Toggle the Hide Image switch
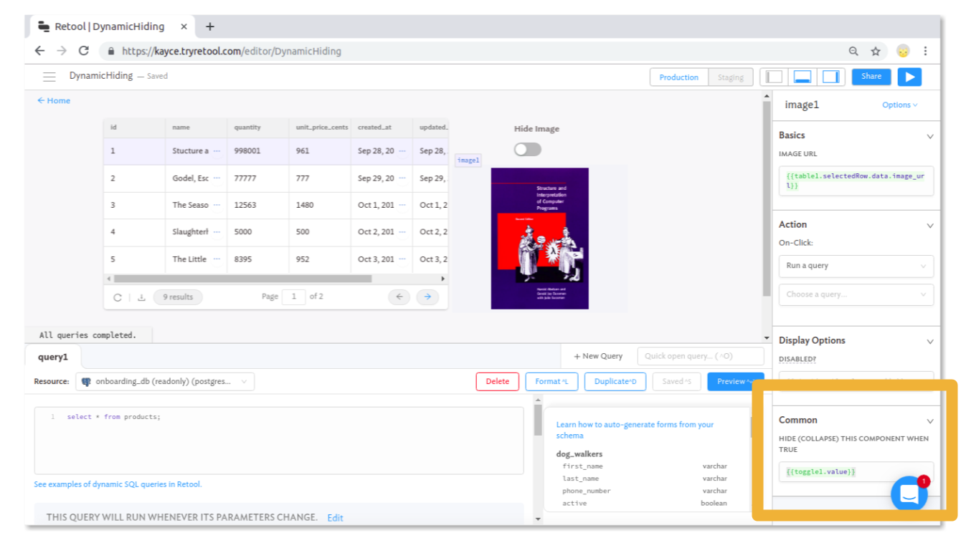This screenshot has width=966, height=543. (x=527, y=149)
